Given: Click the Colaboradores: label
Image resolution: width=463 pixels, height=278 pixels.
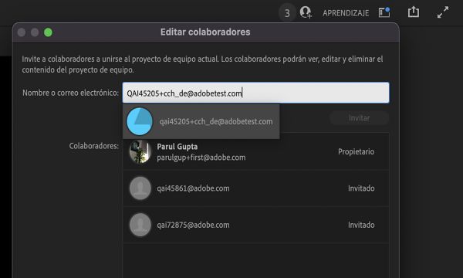Looking at the screenshot, I should click(x=94, y=146).
